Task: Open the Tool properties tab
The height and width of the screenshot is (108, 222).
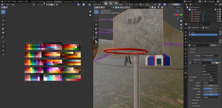Action: coord(186,28)
